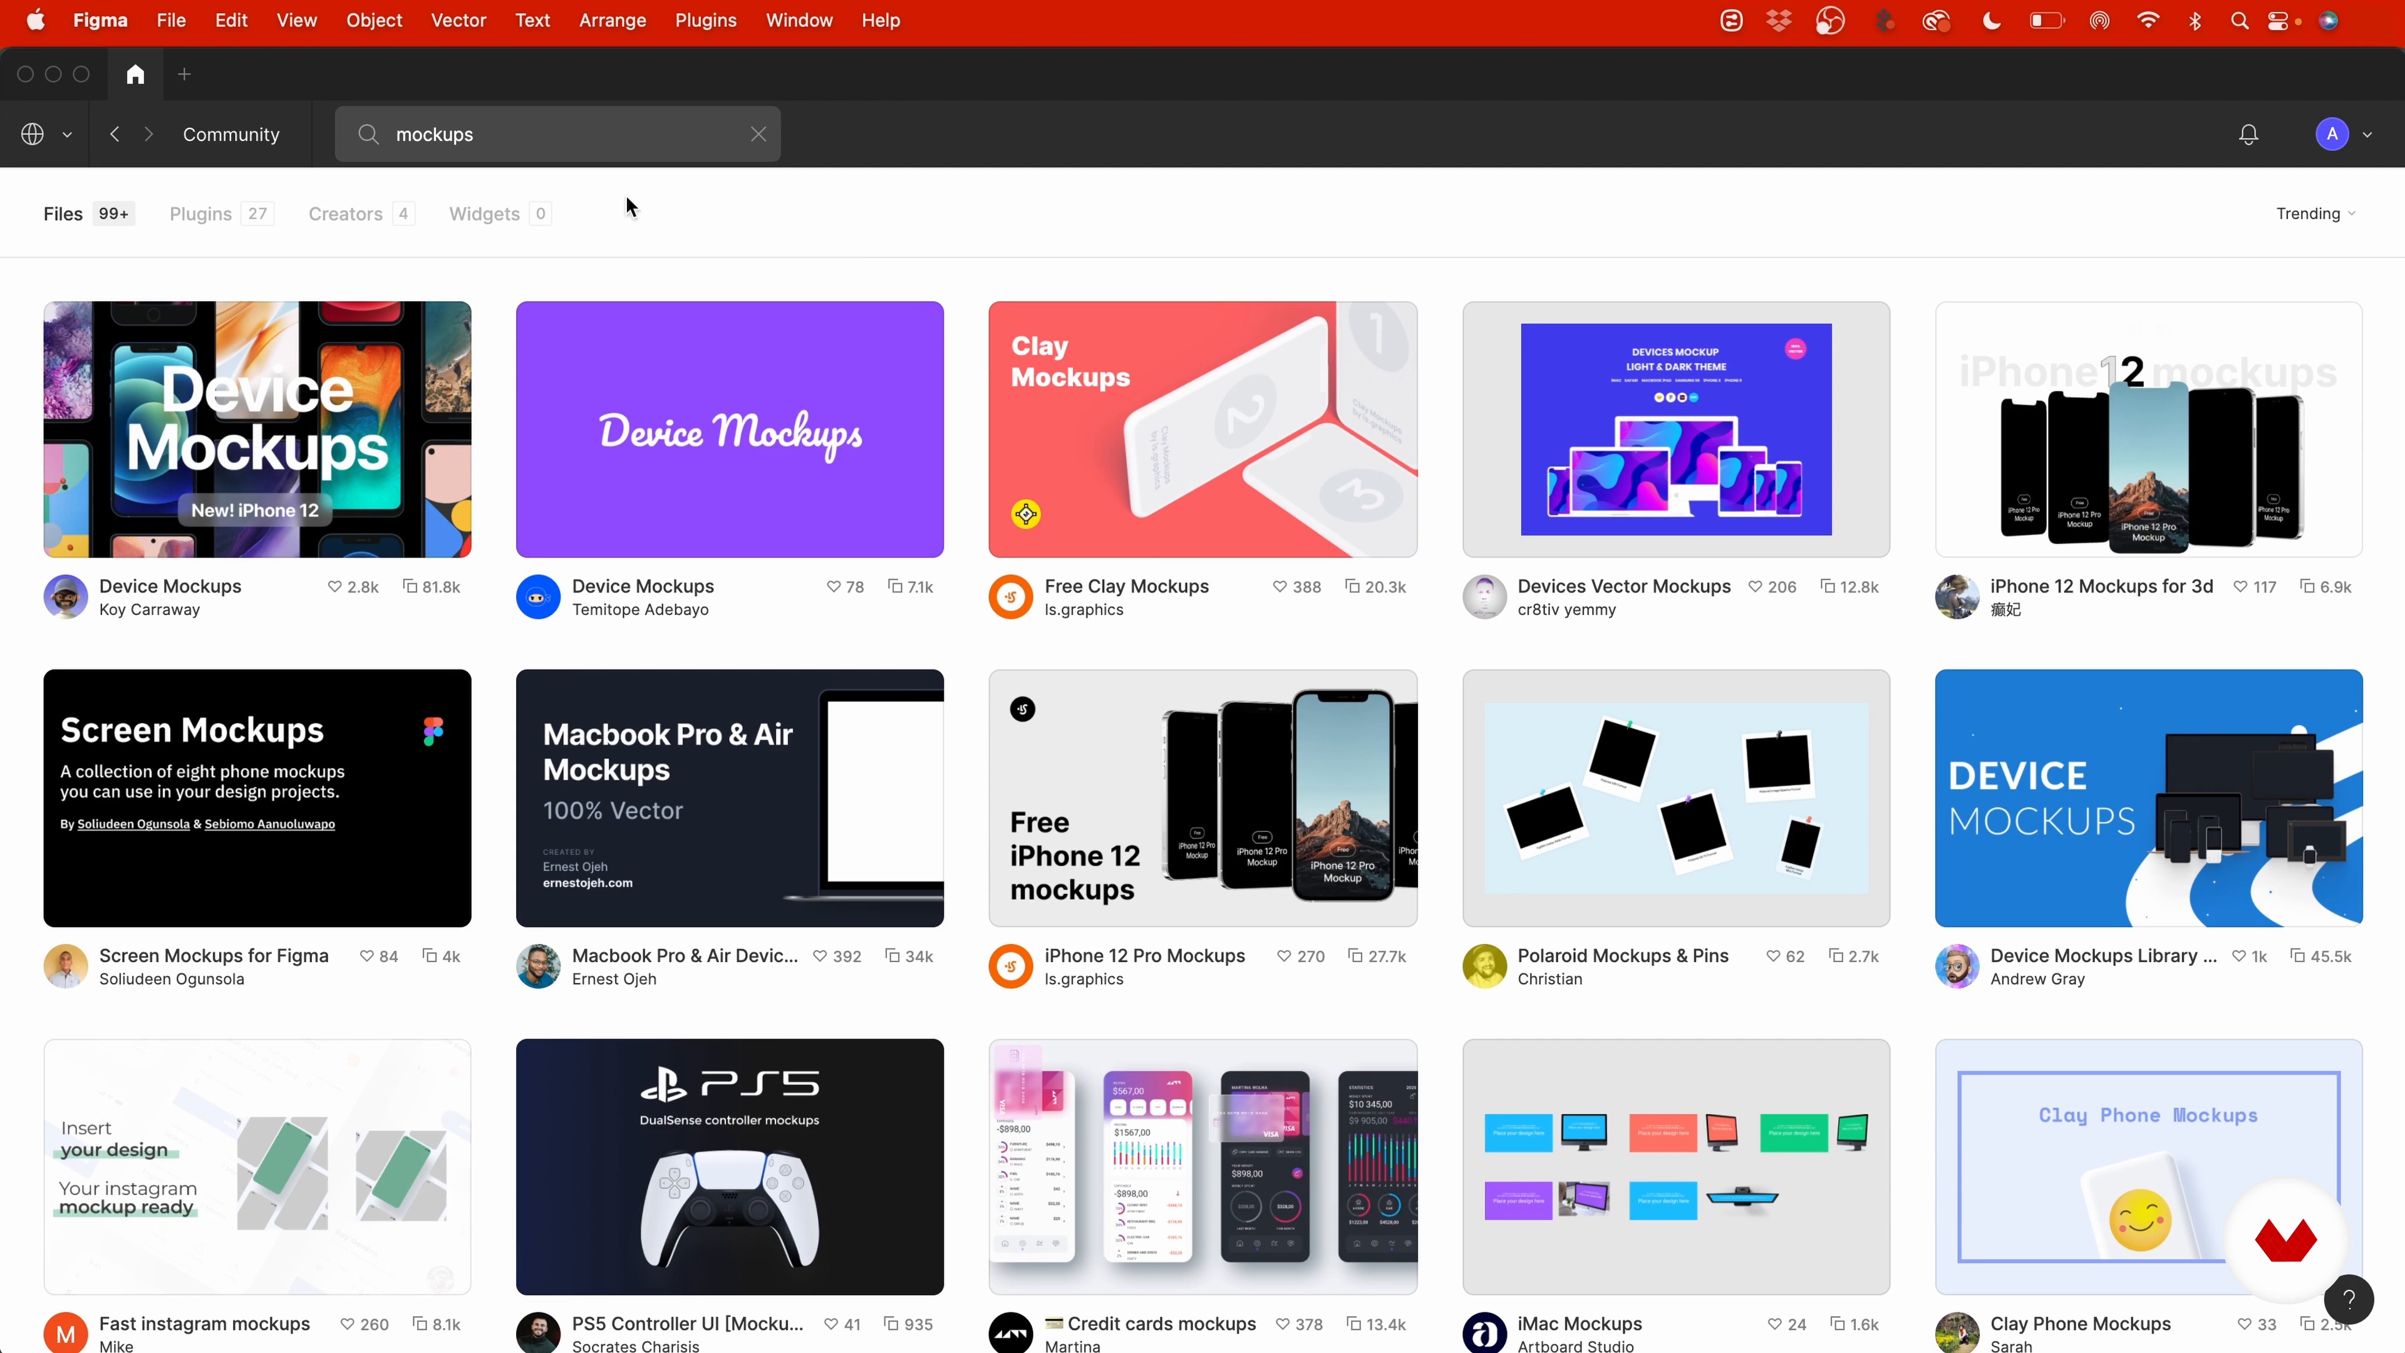Open the Figma home tab
Viewport: 2405px width, 1353px height.
[135, 74]
